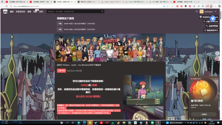The width and height of the screenshot is (222, 125).
Task: Open the Windows Start menu
Action: (x=62, y=123)
